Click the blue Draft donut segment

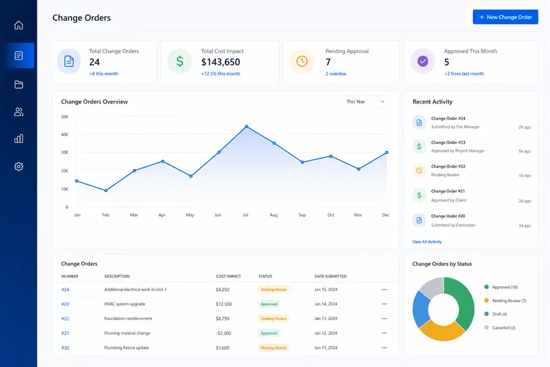420,309
